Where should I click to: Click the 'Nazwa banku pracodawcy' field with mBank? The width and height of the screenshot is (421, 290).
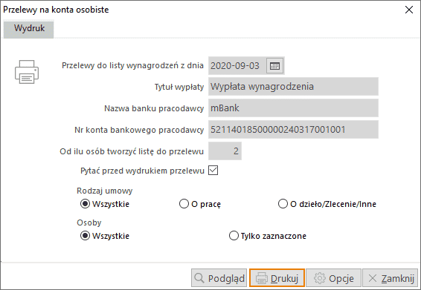click(x=293, y=108)
